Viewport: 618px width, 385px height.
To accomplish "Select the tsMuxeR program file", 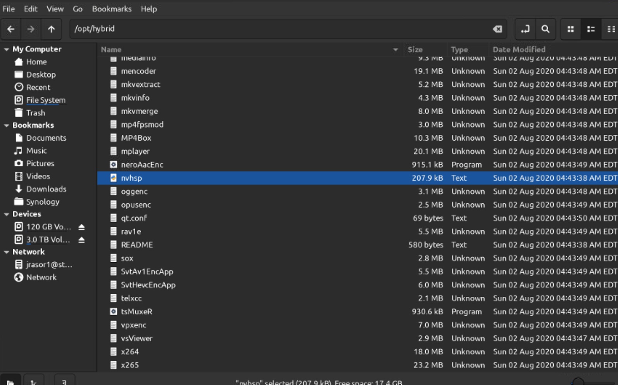I will [x=136, y=311].
